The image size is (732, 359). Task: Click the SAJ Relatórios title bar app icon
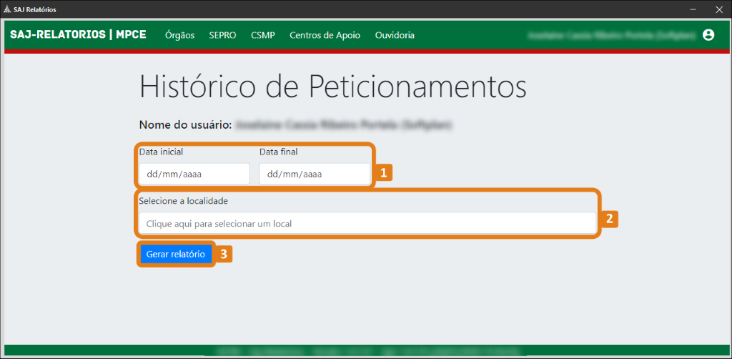(6, 10)
